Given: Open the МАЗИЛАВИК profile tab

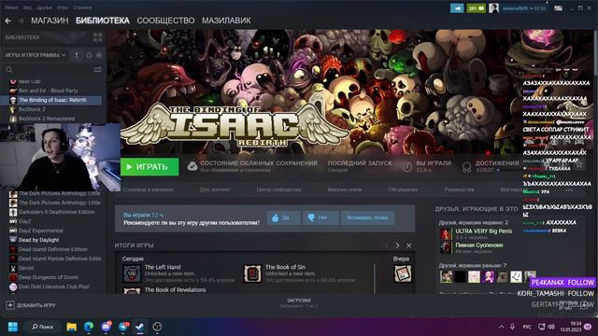Looking at the screenshot, I should tap(226, 21).
